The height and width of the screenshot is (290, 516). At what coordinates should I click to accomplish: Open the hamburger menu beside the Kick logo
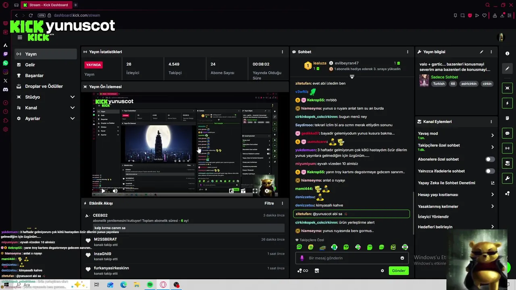[x=20, y=37]
